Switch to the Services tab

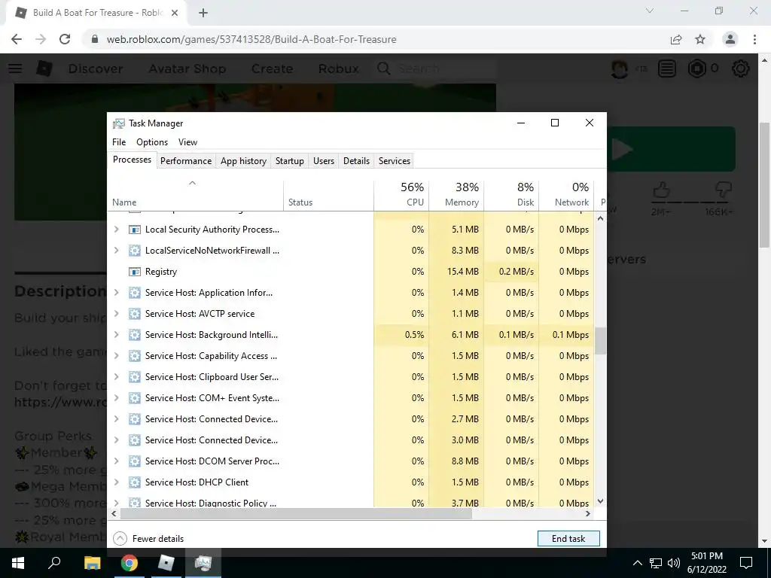click(x=395, y=161)
